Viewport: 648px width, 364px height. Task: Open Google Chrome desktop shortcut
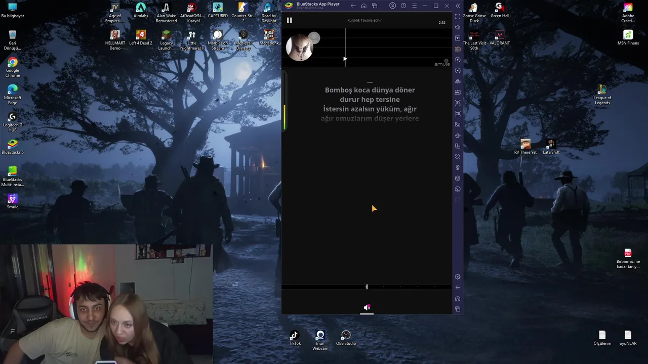13,67
